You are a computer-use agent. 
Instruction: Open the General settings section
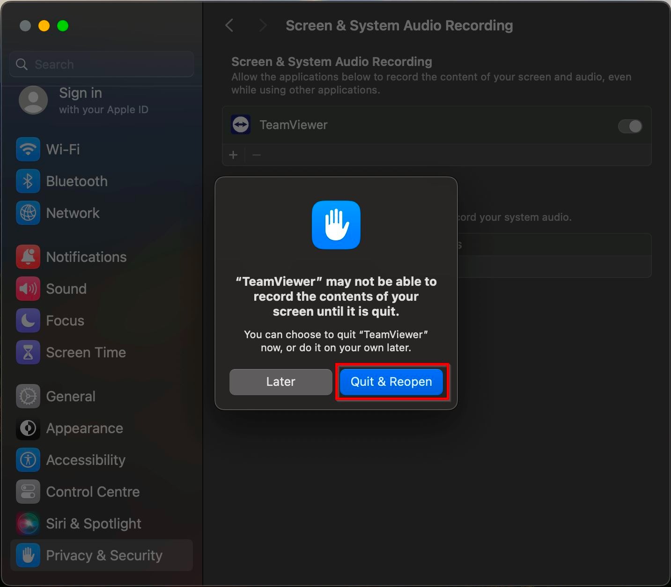[x=70, y=396]
